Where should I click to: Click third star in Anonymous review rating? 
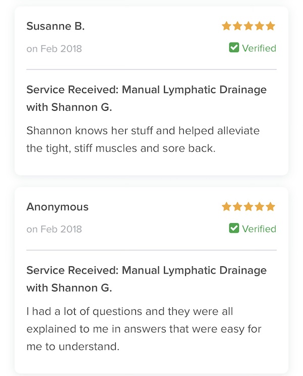point(248,207)
